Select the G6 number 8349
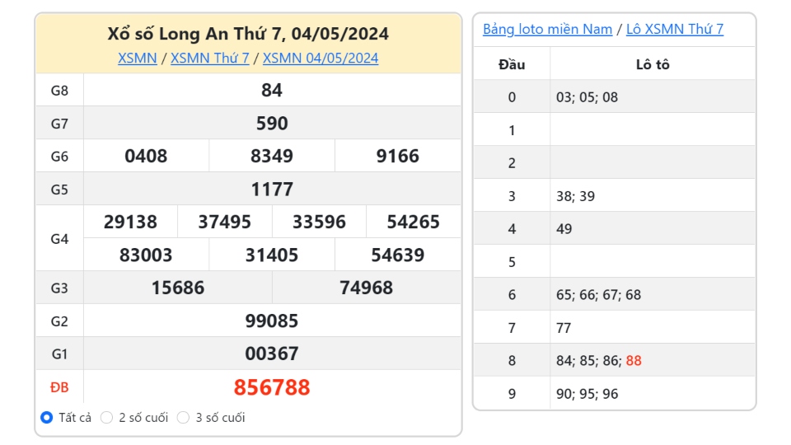Image resolution: width=791 pixels, height=445 pixels. click(272, 156)
